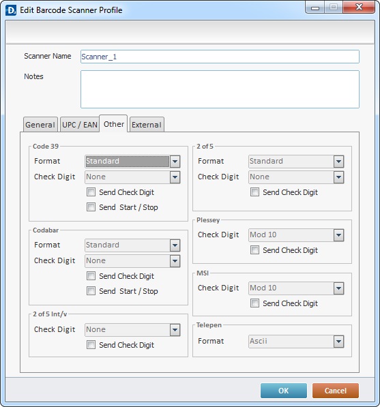
Task: Confirm changes with the OK button
Action: (284, 391)
